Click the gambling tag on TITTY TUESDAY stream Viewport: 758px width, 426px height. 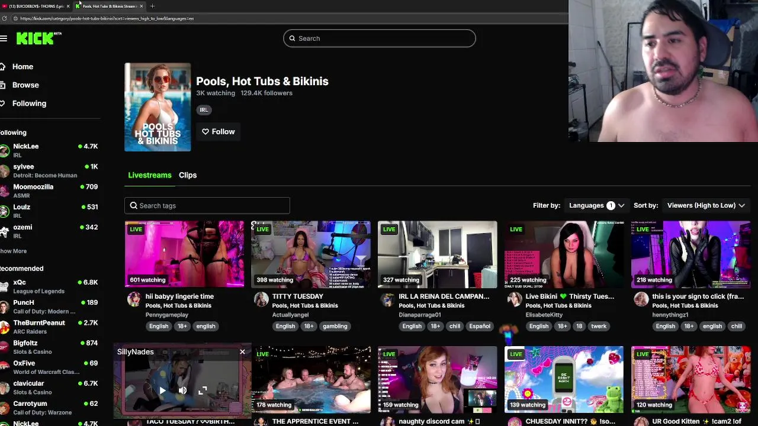335,326
